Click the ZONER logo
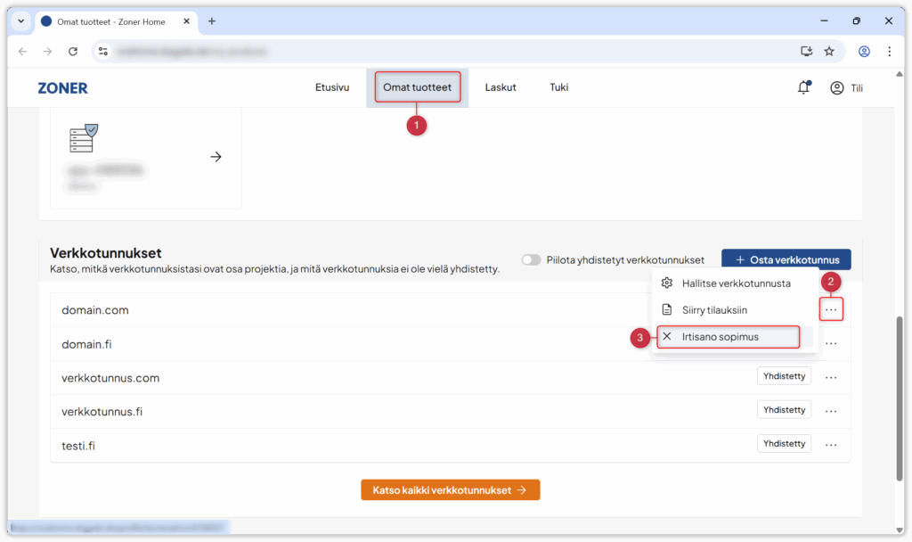This screenshot has width=912, height=542. 62,88
